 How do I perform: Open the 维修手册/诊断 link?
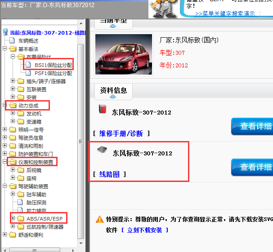click(x=121, y=133)
